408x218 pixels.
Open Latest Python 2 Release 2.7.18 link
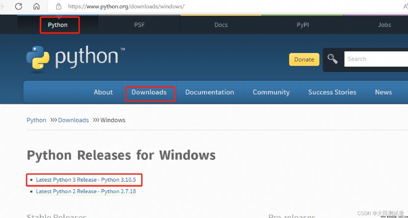(86, 192)
